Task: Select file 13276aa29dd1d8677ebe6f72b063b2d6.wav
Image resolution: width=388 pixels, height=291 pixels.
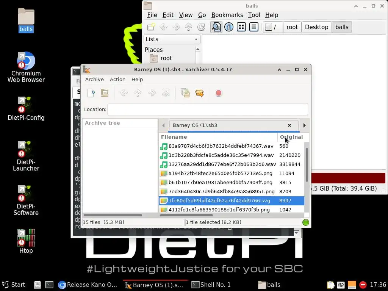Action: (232, 164)
